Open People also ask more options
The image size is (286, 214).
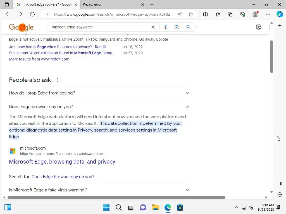point(57,80)
